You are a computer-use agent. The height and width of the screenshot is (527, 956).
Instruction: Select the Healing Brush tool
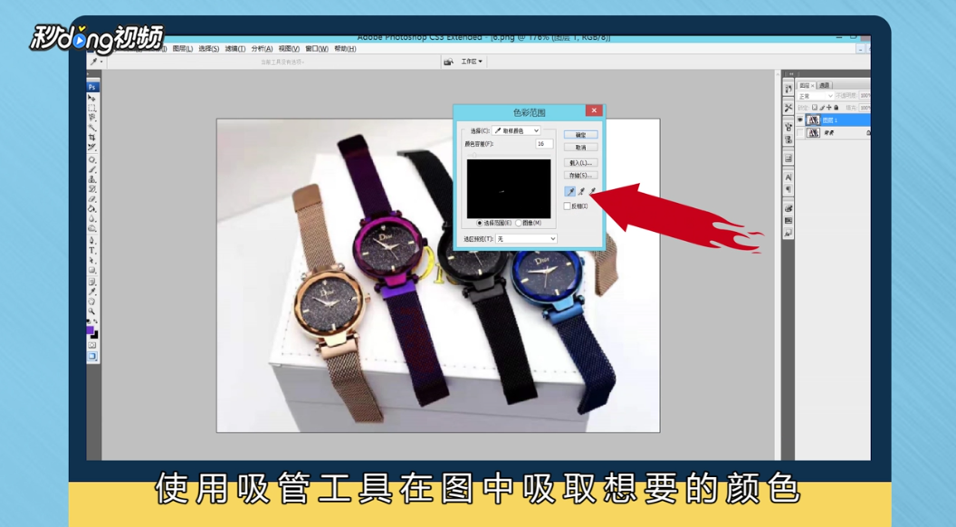pyautogui.click(x=92, y=159)
